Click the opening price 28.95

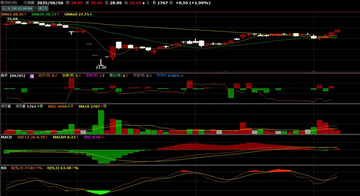[x=77, y=3]
